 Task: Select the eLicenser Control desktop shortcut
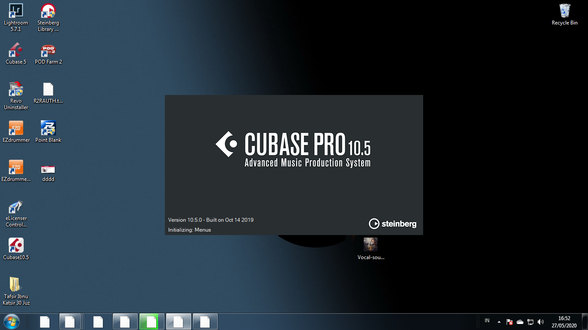pyautogui.click(x=16, y=214)
